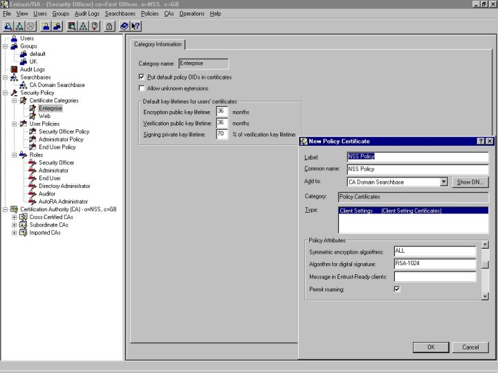Click the searchbase search toolbar icon
This screenshot has width=498, height=373.
[x=19, y=26]
